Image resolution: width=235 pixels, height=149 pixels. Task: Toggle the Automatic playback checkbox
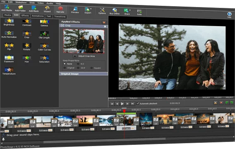[x=137, y=103]
